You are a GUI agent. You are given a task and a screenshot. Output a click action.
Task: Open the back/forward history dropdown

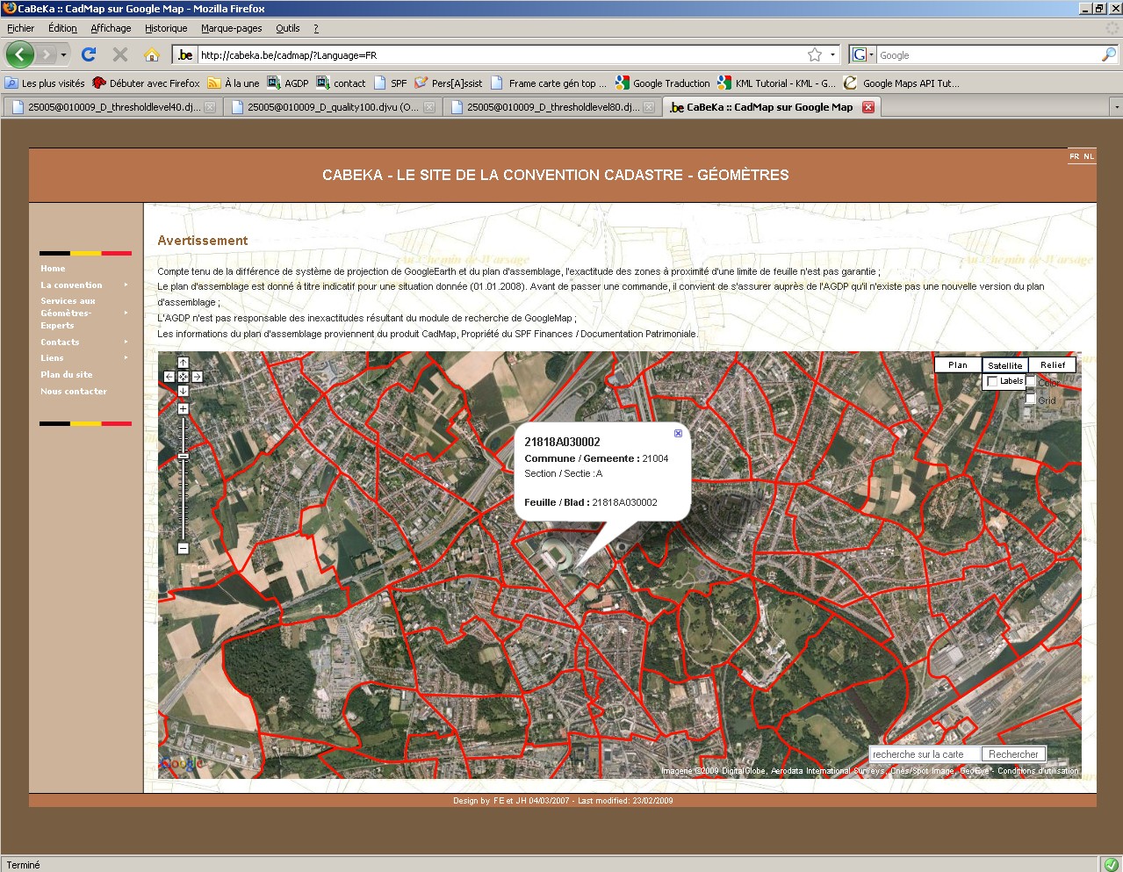(63, 55)
